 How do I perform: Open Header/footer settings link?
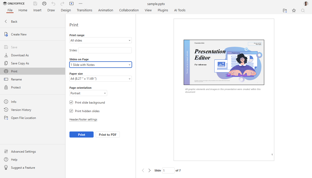83,119
